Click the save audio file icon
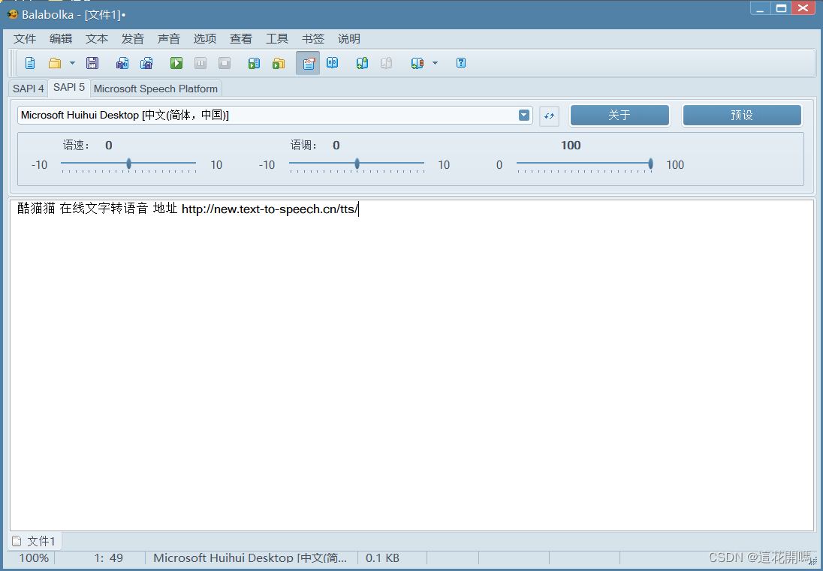 [122, 64]
